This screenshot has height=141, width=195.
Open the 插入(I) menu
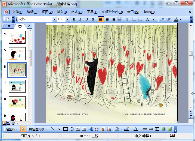point(62,12)
